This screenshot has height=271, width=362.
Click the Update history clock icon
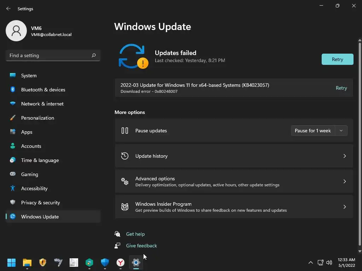coord(125,156)
